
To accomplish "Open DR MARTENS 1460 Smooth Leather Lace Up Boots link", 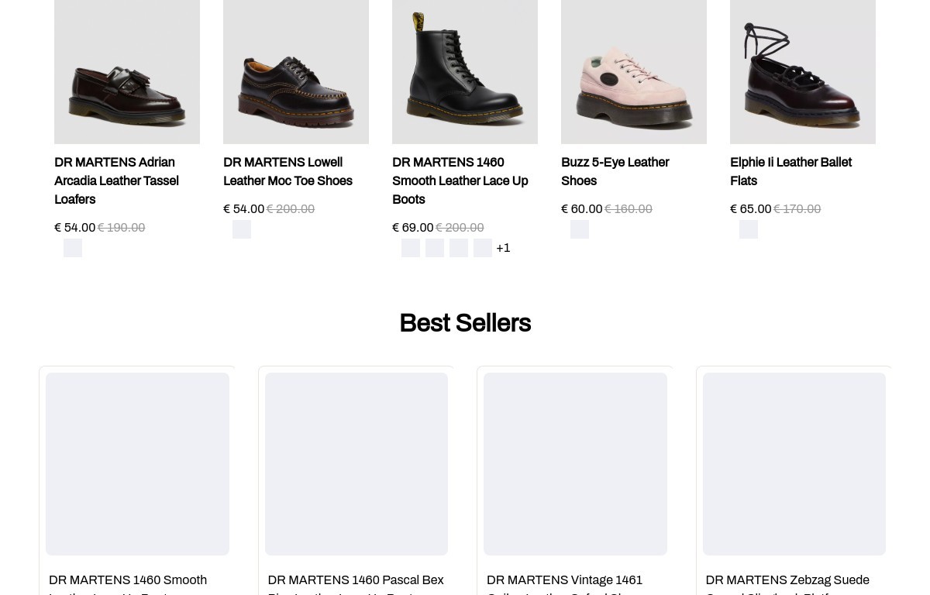I will [x=460, y=181].
